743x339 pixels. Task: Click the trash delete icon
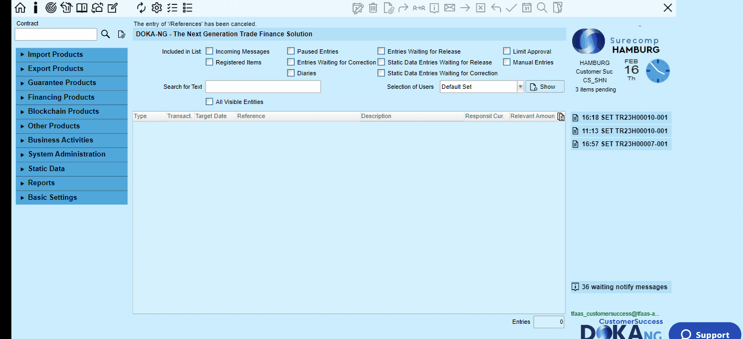(x=373, y=8)
